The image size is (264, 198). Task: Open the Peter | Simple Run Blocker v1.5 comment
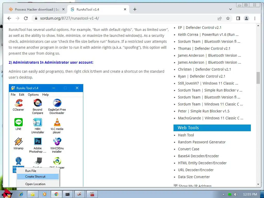point(204,111)
